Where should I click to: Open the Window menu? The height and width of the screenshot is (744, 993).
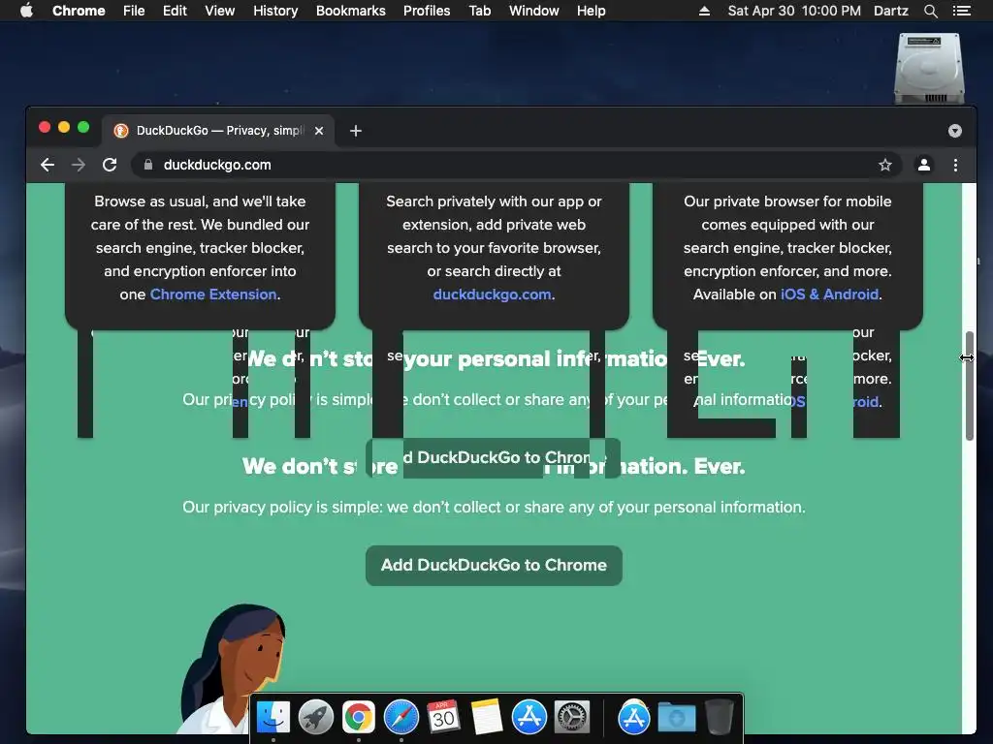(534, 11)
